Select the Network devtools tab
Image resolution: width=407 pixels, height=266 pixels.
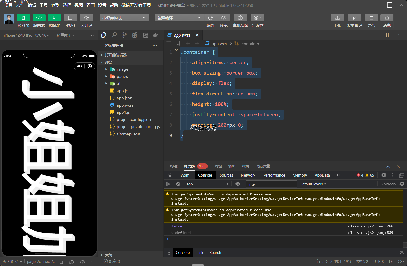pos(248,175)
